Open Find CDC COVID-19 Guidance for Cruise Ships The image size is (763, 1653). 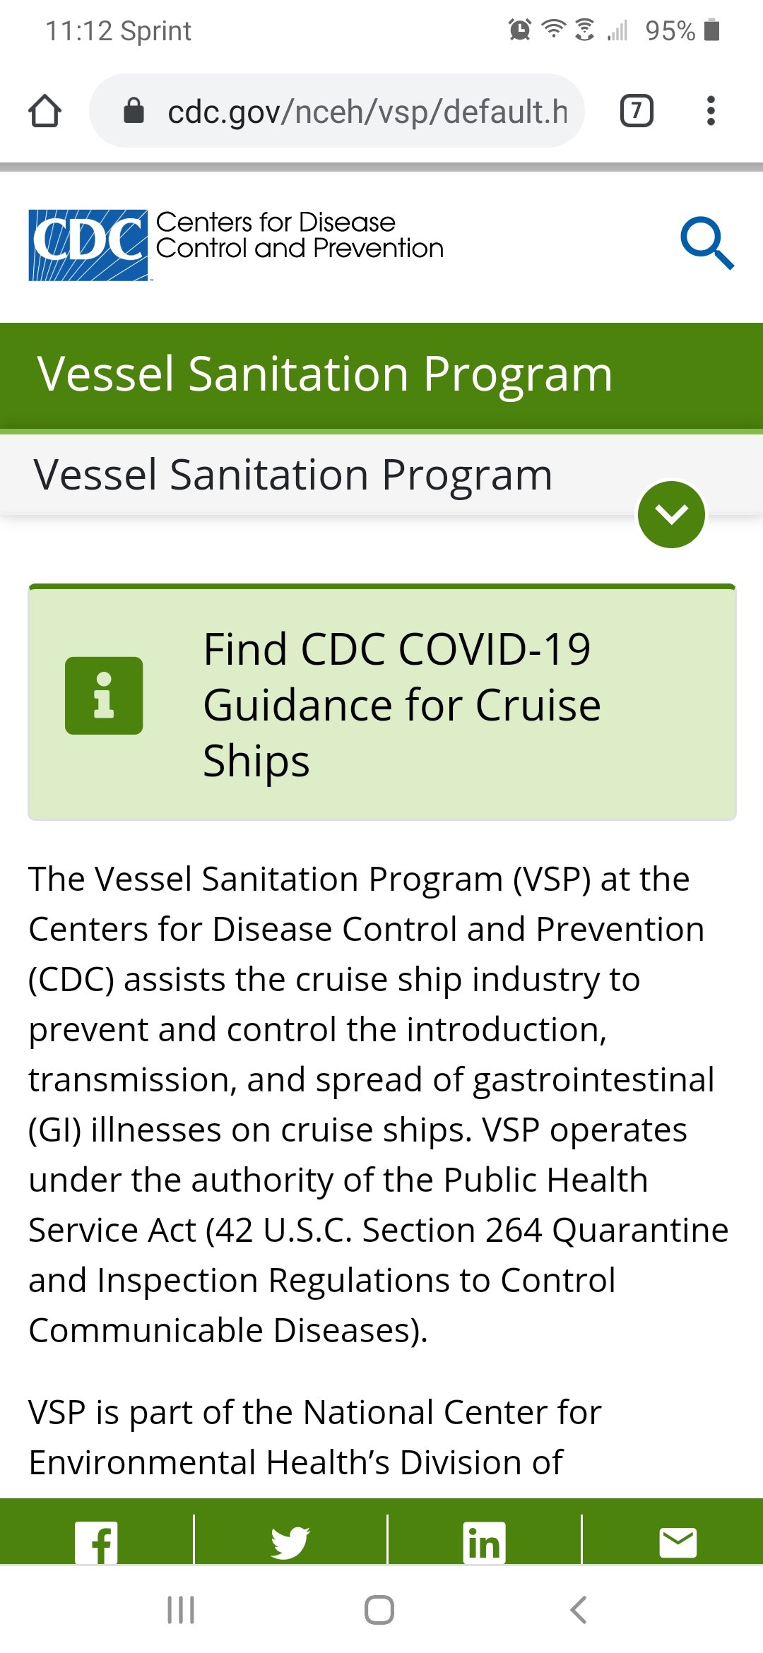pyautogui.click(x=402, y=705)
